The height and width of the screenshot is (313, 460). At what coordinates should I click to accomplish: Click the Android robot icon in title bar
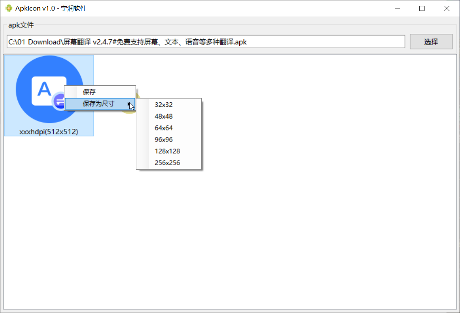8,8
